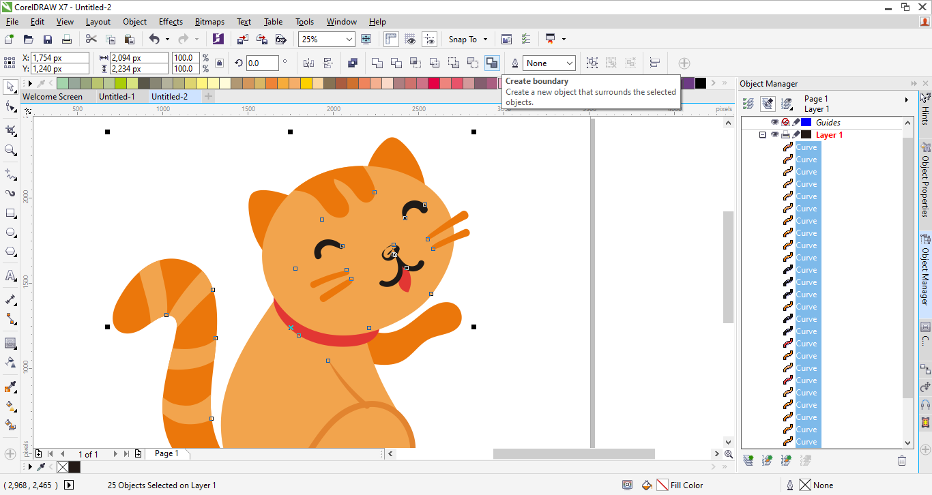Select the Crop tool
932x495 pixels.
(10, 130)
